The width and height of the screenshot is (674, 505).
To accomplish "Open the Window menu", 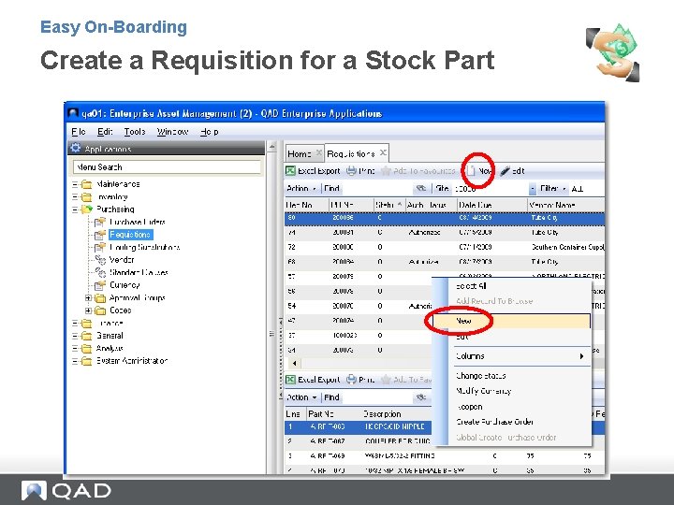I will pos(172,132).
